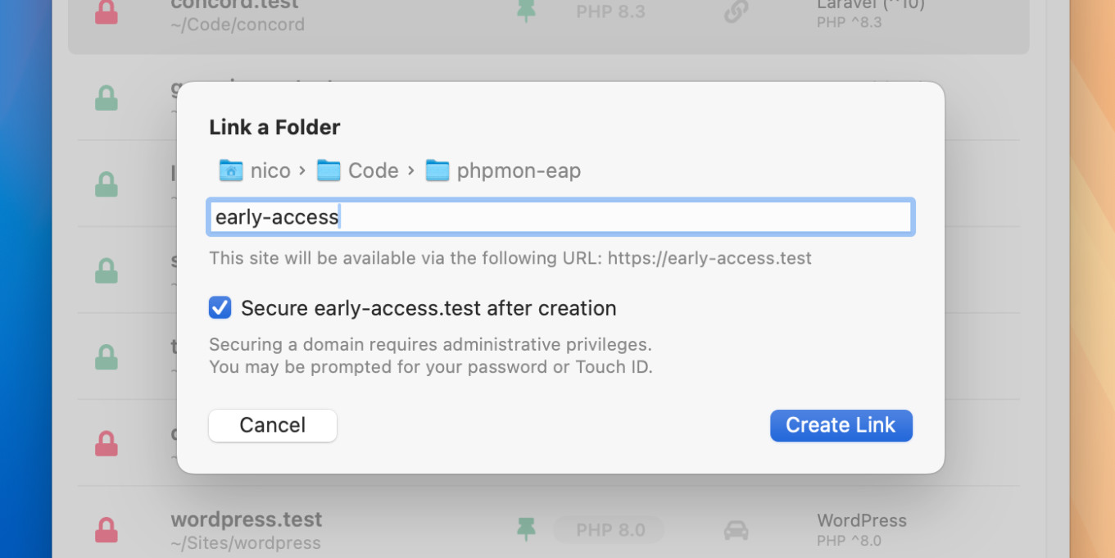Open the PHP 8.3 version badge
Image resolution: width=1115 pixels, height=558 pixels.
[610, 12]
